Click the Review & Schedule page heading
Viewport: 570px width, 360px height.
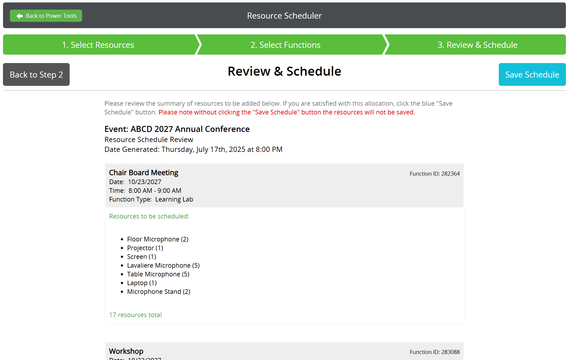284,71
